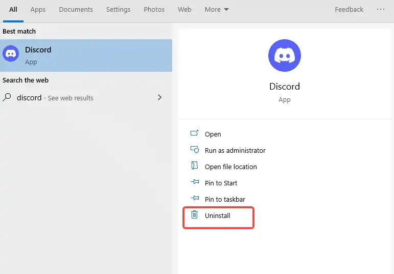Image resolution: width=394 pixels, height=274 pixels.
Task: Click the Open window icon
Action: click(195, 133)
